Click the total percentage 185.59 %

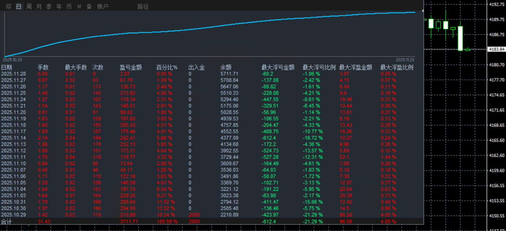tap(167, 221)
